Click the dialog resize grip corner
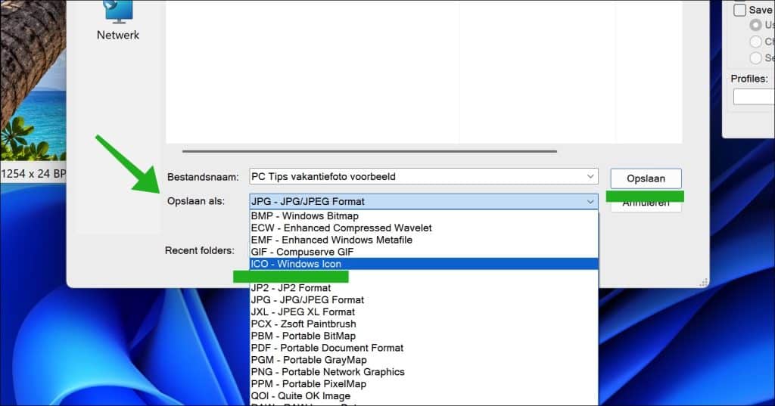The height and width of the screenshot is (406, 775). [704, 282]
